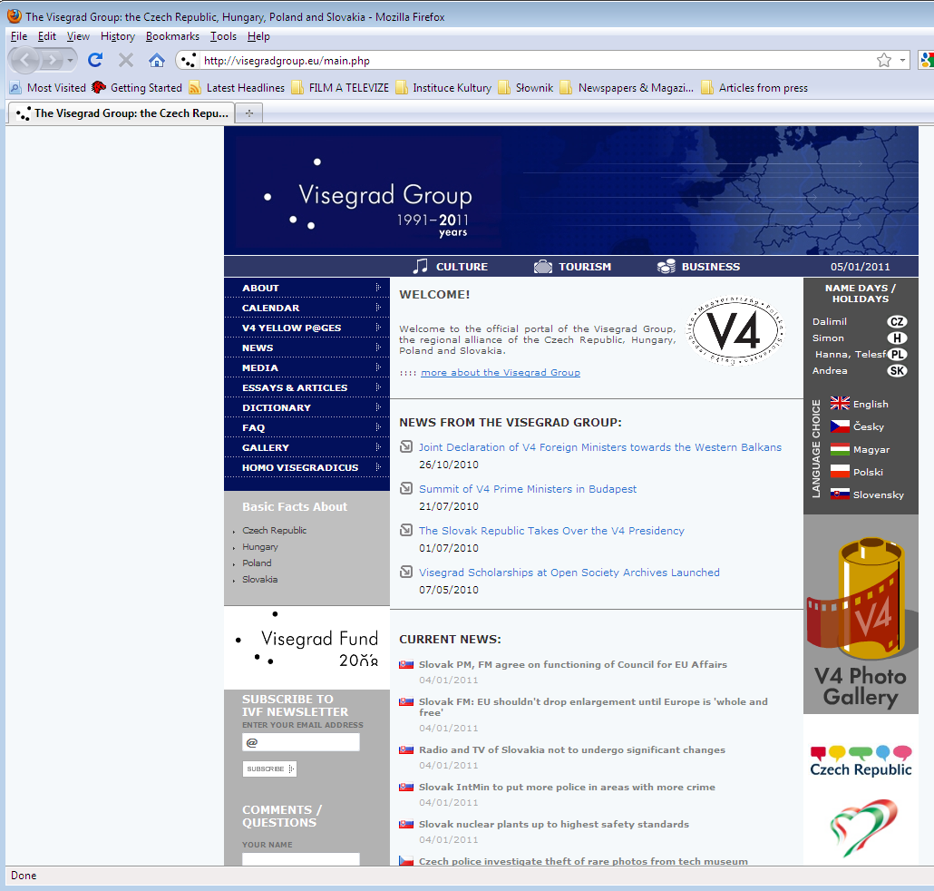This screenshot has height=891, width=934.
Task: Open the Slovak Republic Takes Over V4 Presidency link
Action: (x=551, y=531)
